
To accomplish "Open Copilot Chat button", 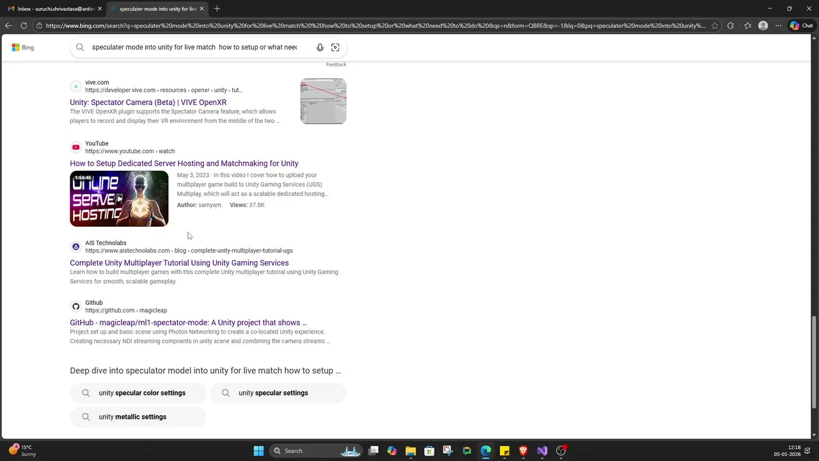I will pyautogui.click(x=801, y=26).
